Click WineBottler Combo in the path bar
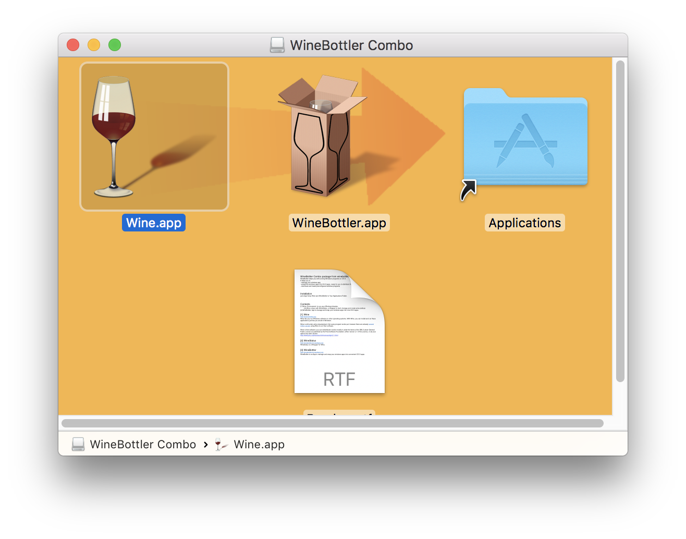The image size is (686, 539). (143, 444)
